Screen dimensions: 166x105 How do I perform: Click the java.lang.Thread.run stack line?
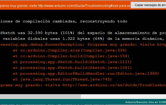coord(62,79)
